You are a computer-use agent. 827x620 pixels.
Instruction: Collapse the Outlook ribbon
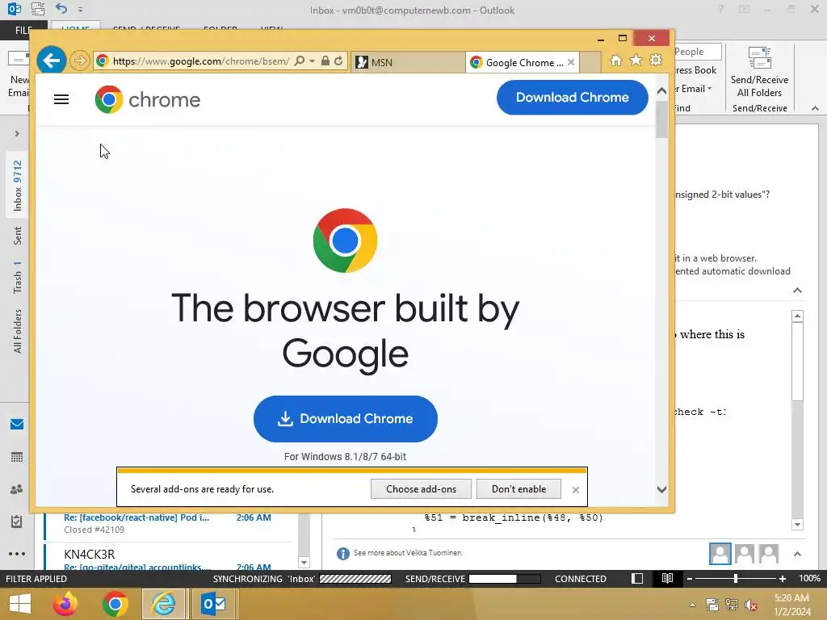[x=815, y=108]
